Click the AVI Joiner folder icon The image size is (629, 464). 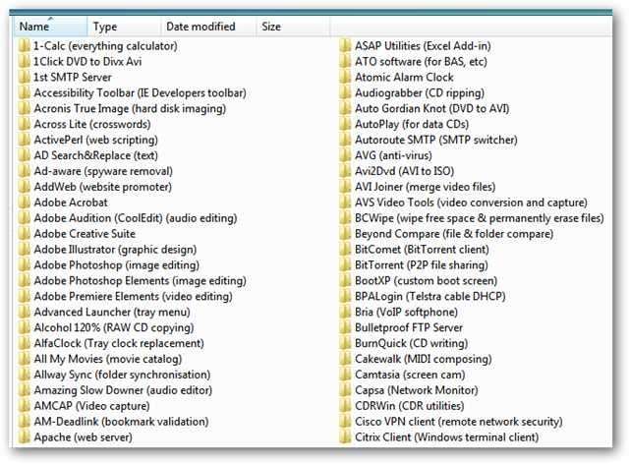pyautogui.click(x=345, y=187)
